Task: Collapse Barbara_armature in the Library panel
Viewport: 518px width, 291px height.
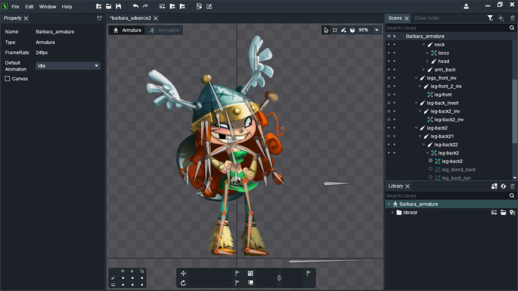Action: click(389, 204)
